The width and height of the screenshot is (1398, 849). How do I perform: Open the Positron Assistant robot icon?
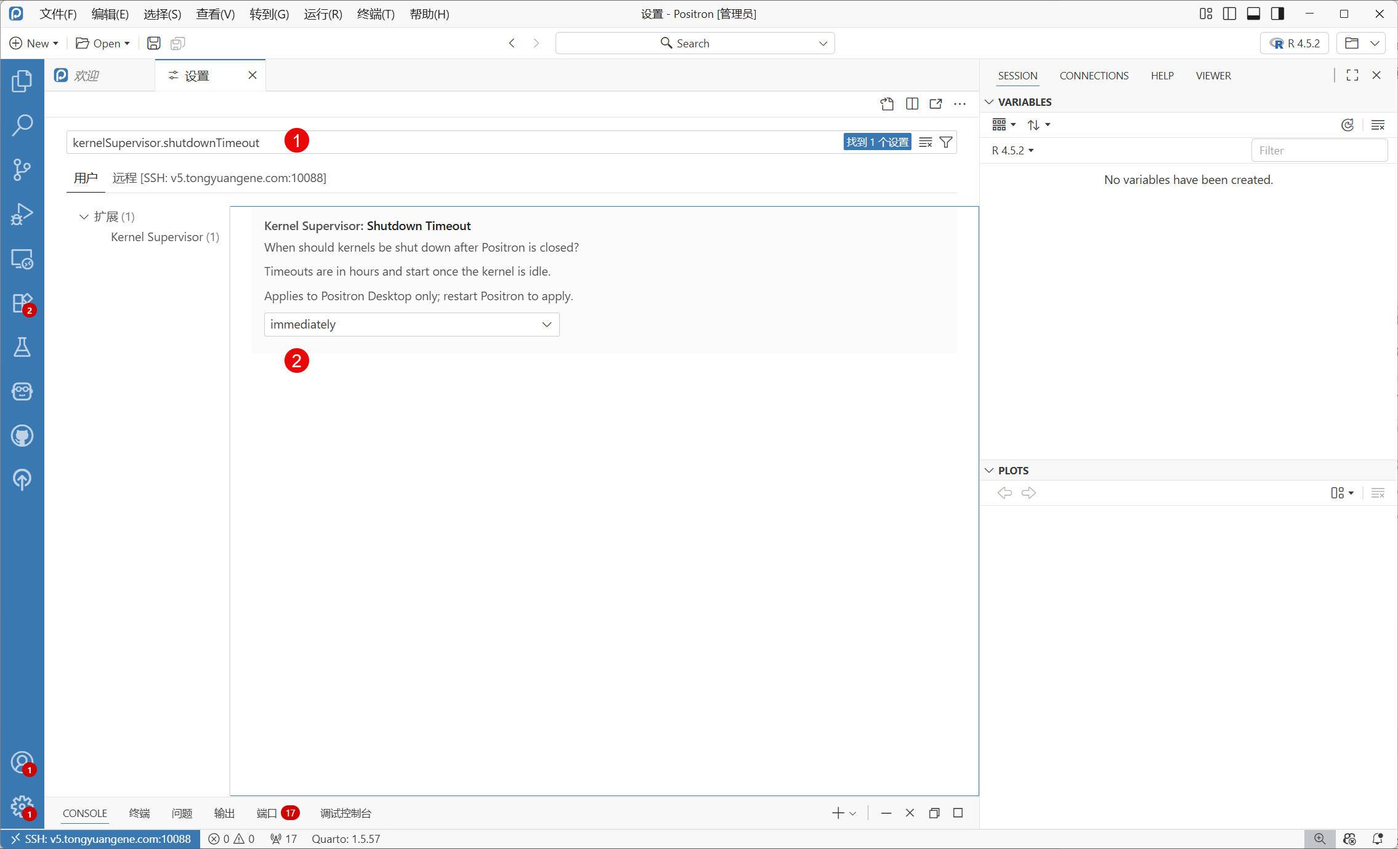tap(22, 392)
